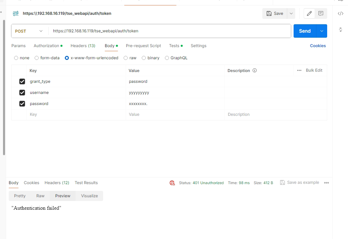Click the left vertical scrollbar
The image size is (348, 239).
tap(4, 88)
